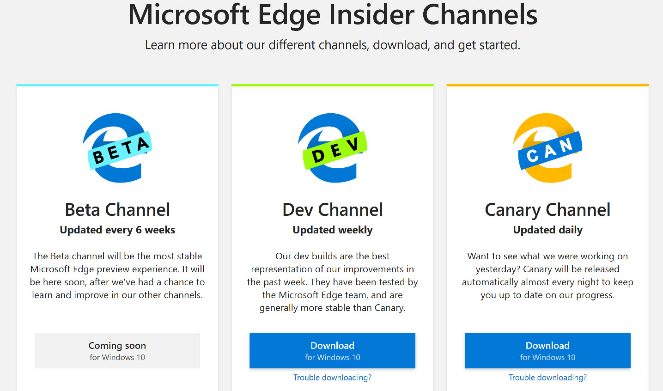Image resolution: width=663 pixels, height=391 pixels.
Task: Open 'Trouble downloading?' under the Dev button
Action: (x=332, y=378)
